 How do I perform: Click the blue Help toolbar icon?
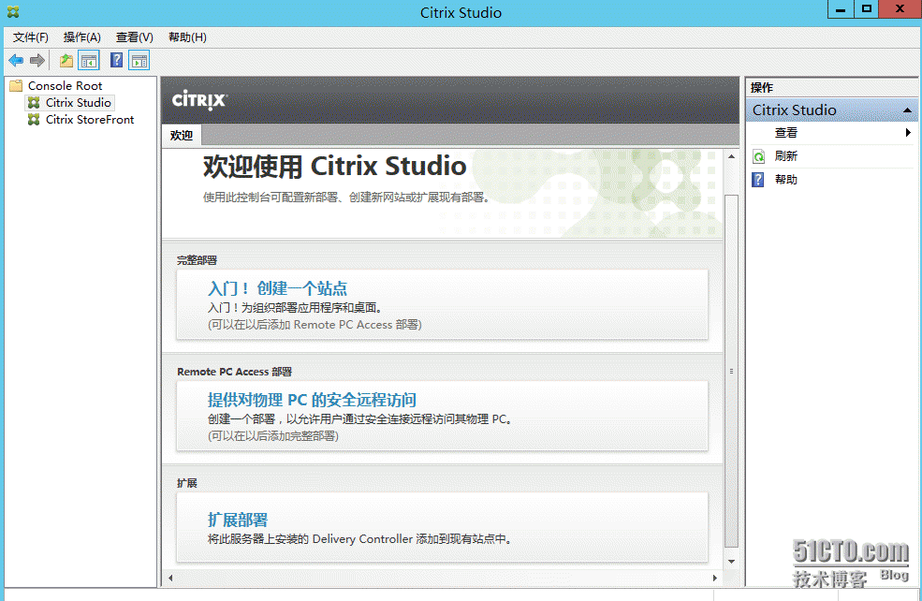point(116,60)
